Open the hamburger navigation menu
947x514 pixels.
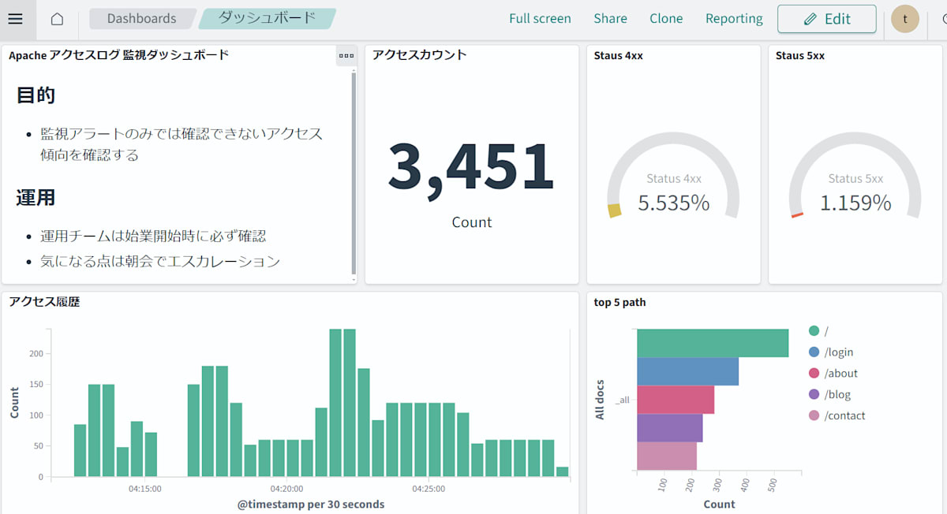(16, 19)
